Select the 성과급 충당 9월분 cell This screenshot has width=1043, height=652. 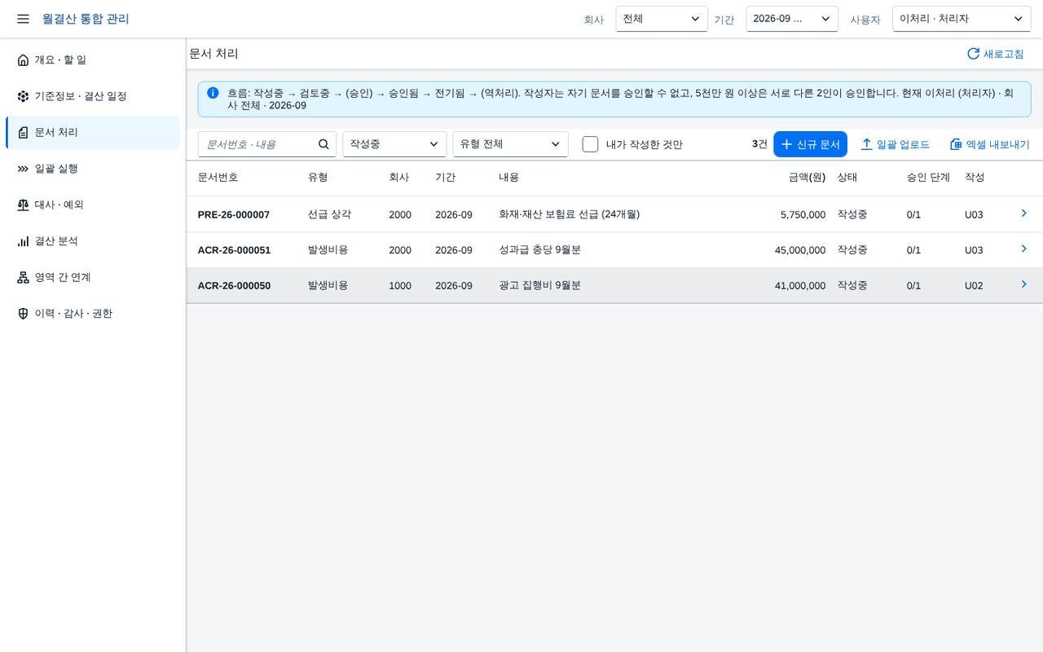[539, 250]
